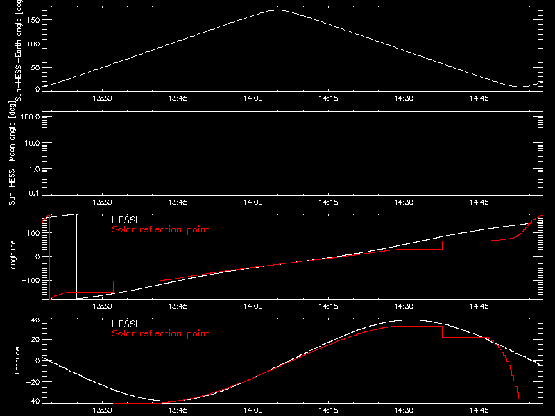Click HESSI legend label in Longitude plot
555x416 pixels.
[x=124, y=220]
